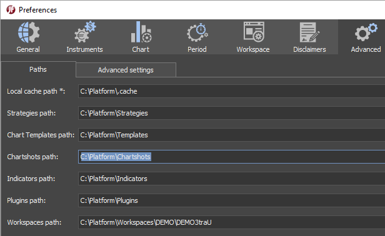385x236 pixels.
Task: Click the Plugins path input field
Action: (231, 200)
